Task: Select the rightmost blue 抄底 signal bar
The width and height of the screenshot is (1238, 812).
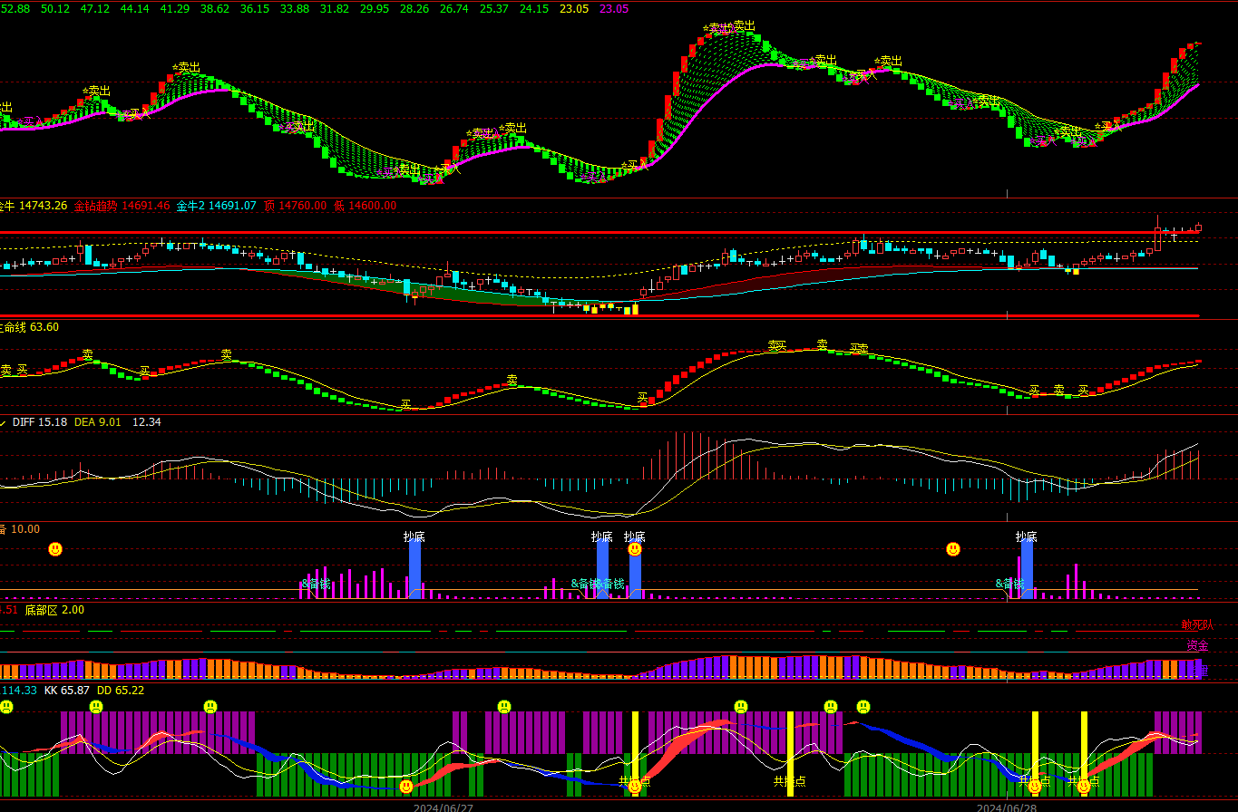Action: tap(1027, 569)
